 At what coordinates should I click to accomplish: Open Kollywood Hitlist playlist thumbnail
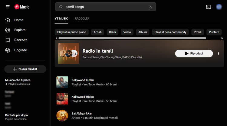point(62,99)
